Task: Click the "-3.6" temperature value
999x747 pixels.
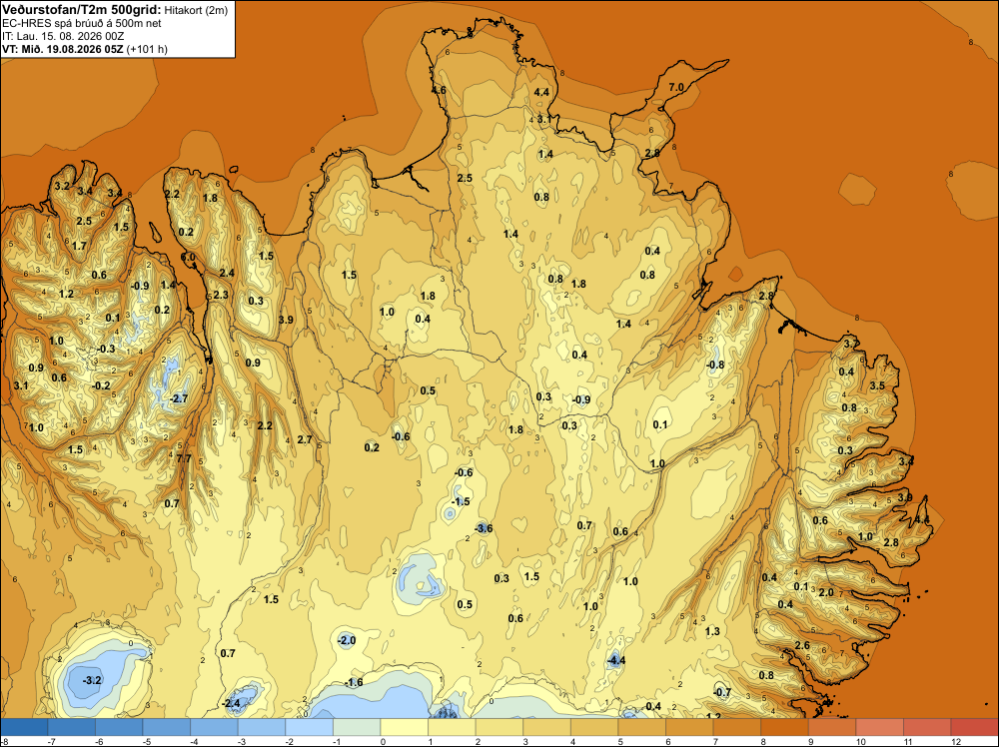Action: tap(484, 528)
